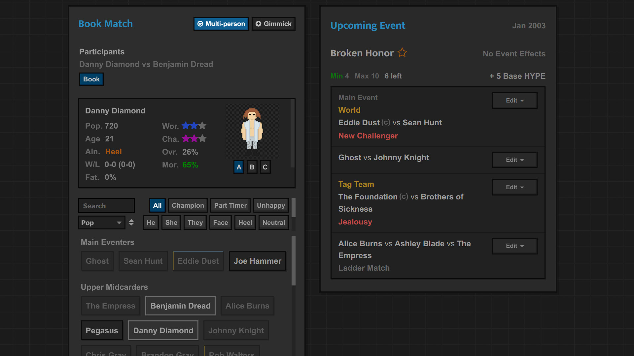This screenshot has height=356, width=634.
Task: Select wrestler slot A on Danny Diamond
Action: [239, 167]
